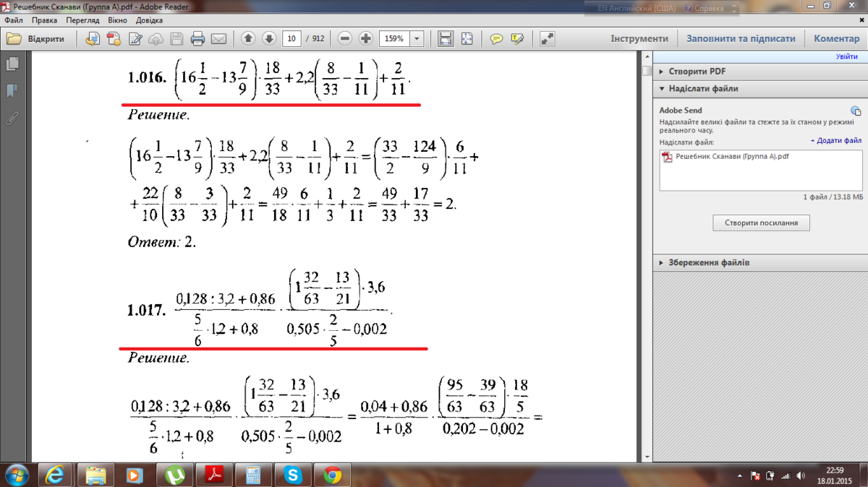Open the Calculator taskbar icon
The width and height of the screenshot is (868, 487).
[253, 475]
